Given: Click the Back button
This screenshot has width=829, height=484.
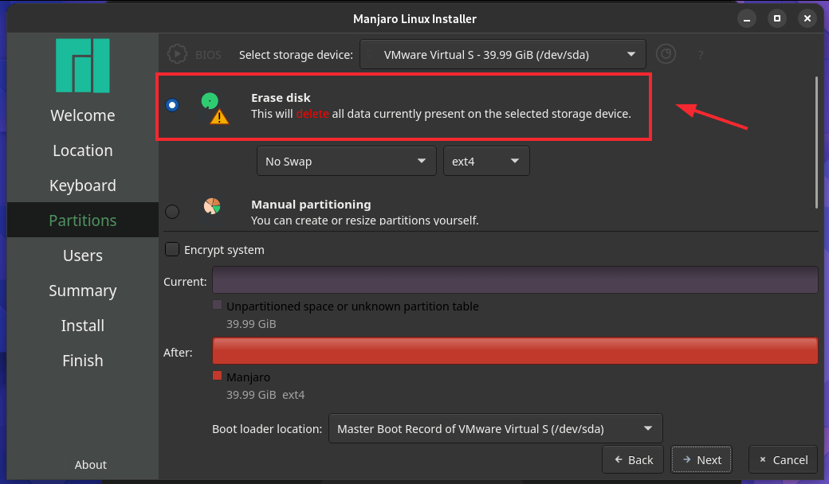Looking at the screenshot, I should click(x=632, y=459).
